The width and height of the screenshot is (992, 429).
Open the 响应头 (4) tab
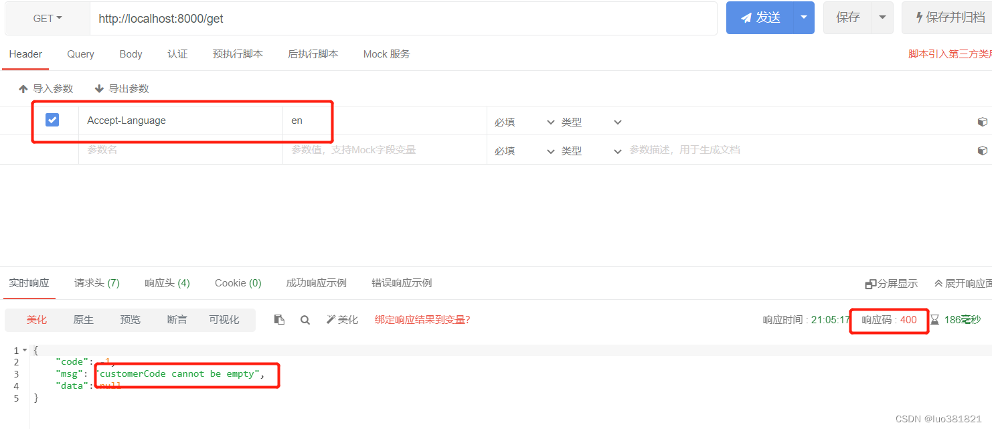point(167,283)
